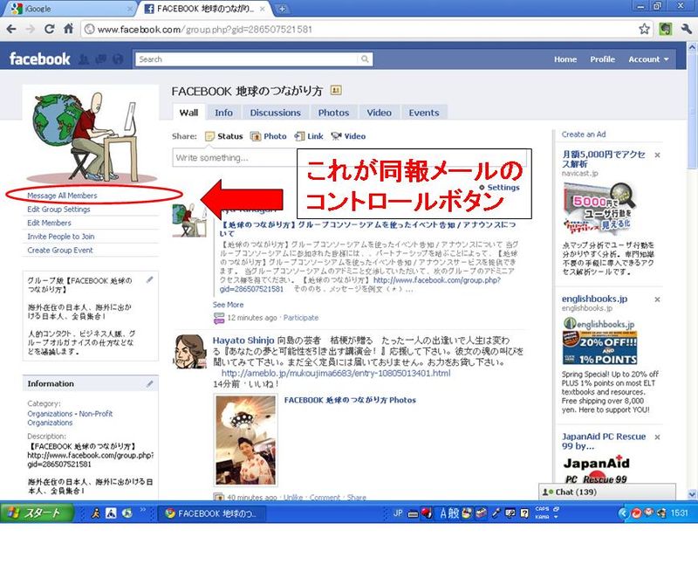This screenshot has width=698, height=578.
Task: Click the page scrollbar down arrow
Action: point(692,494)
